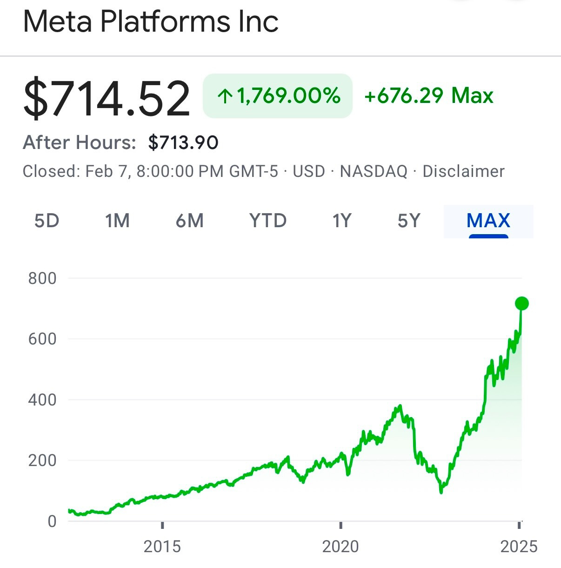Open the Disclaimer link
Image resolution: width=561 pixels, height=568 pixels.
(x=463, y=171)
